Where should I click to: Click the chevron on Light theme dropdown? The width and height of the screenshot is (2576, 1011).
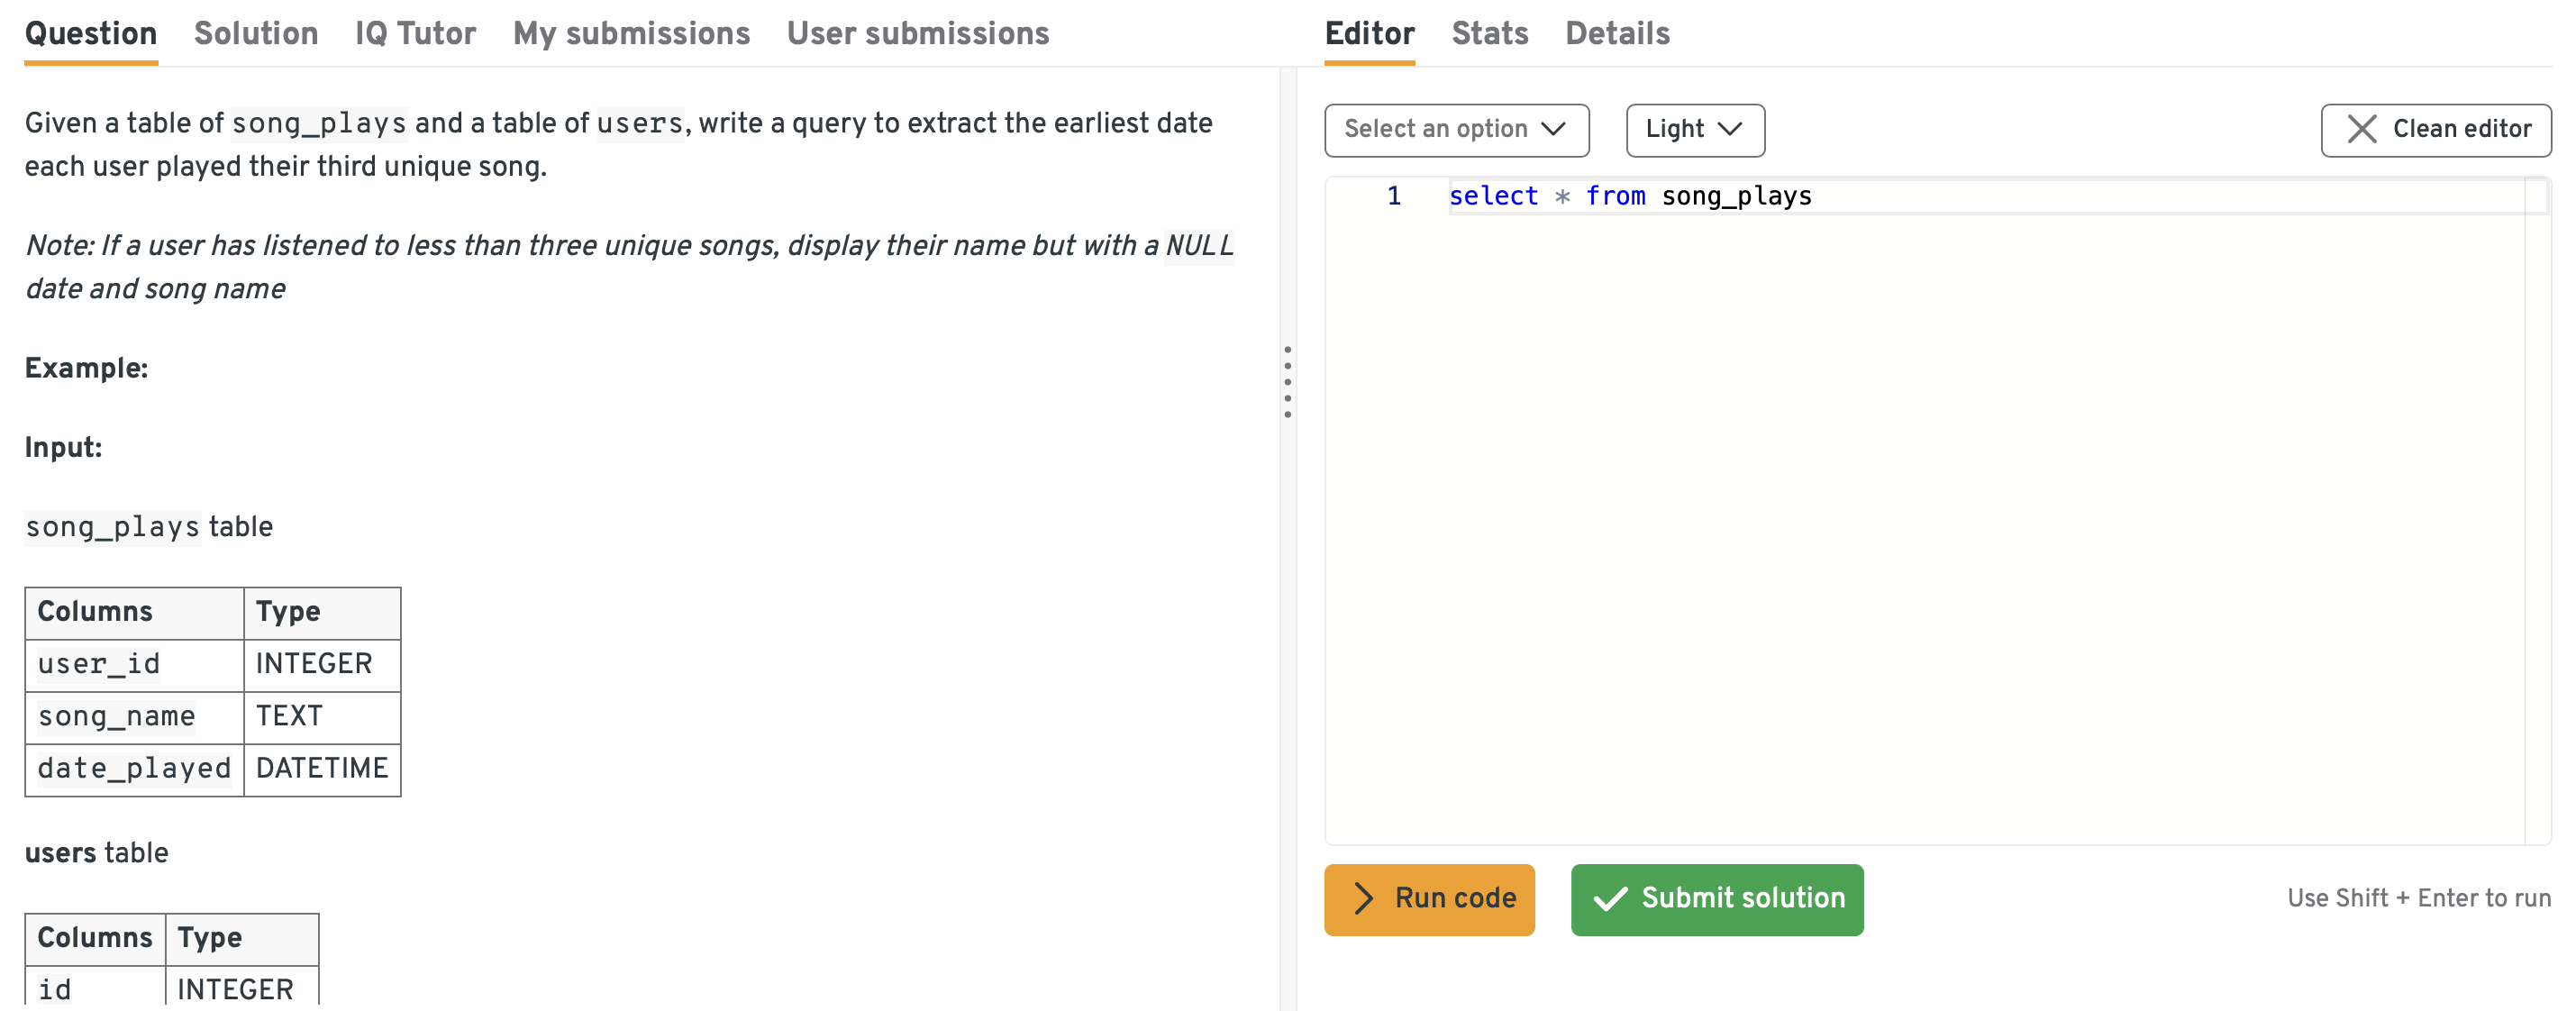[x=1729, y=129]
